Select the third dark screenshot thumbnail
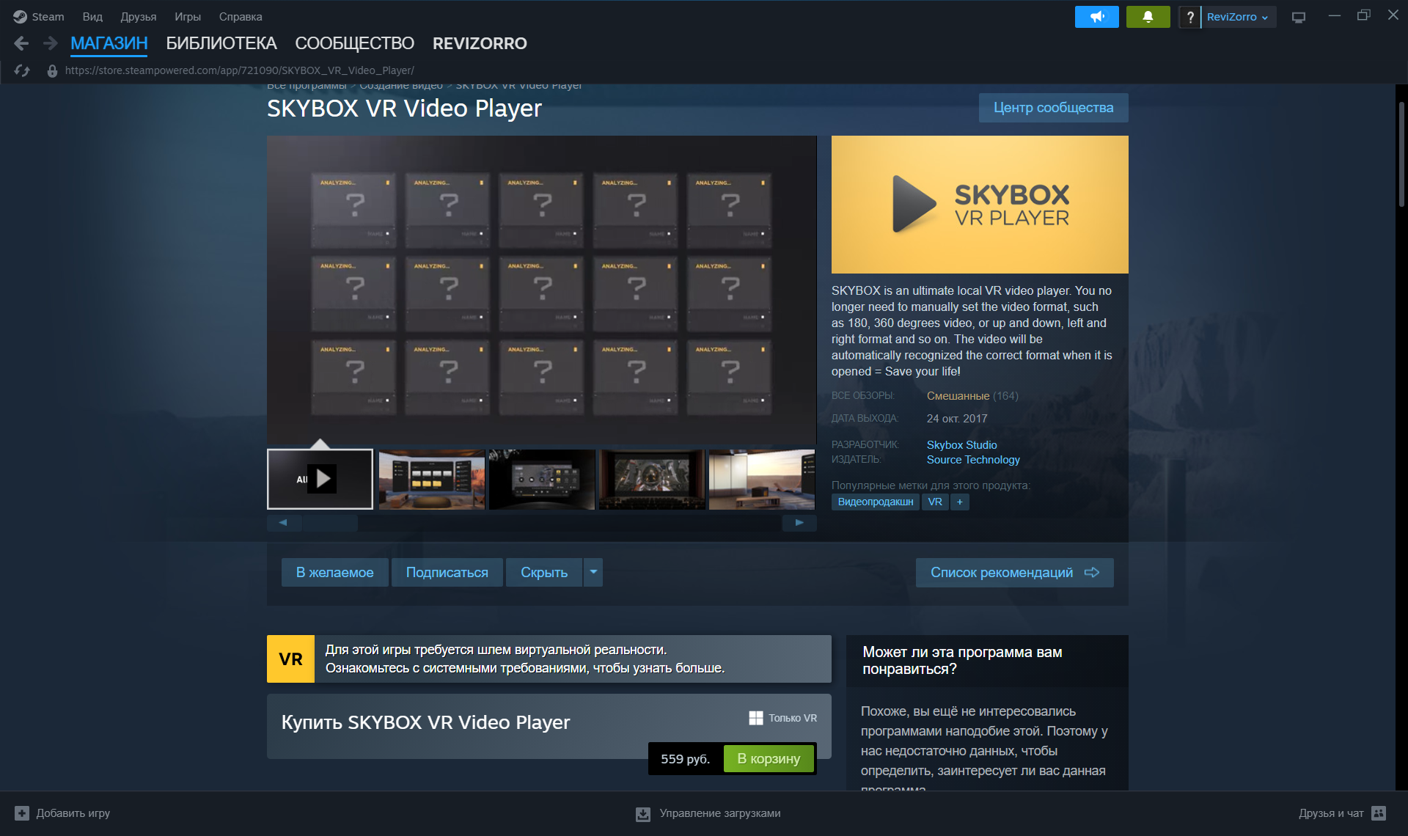The height and width of the screenshot is (836, 1408). point(542,479)
